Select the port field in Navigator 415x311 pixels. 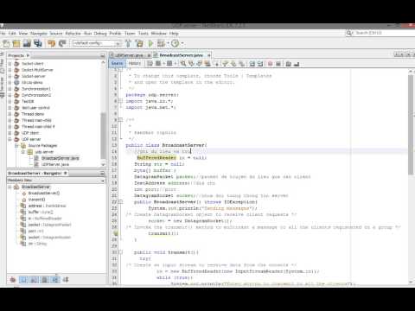(35, 232)
